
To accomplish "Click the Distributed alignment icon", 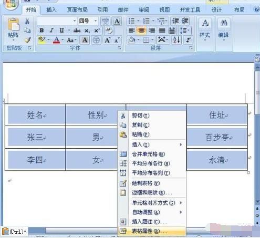I will point(172,30).
